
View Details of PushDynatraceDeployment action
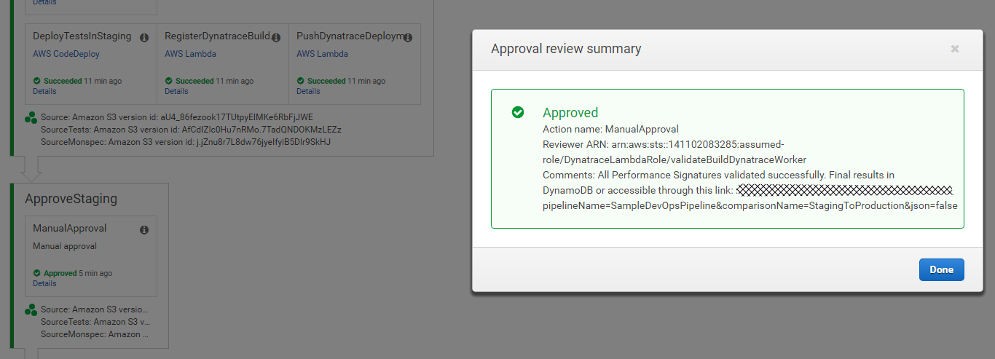(x=308, y=91)
